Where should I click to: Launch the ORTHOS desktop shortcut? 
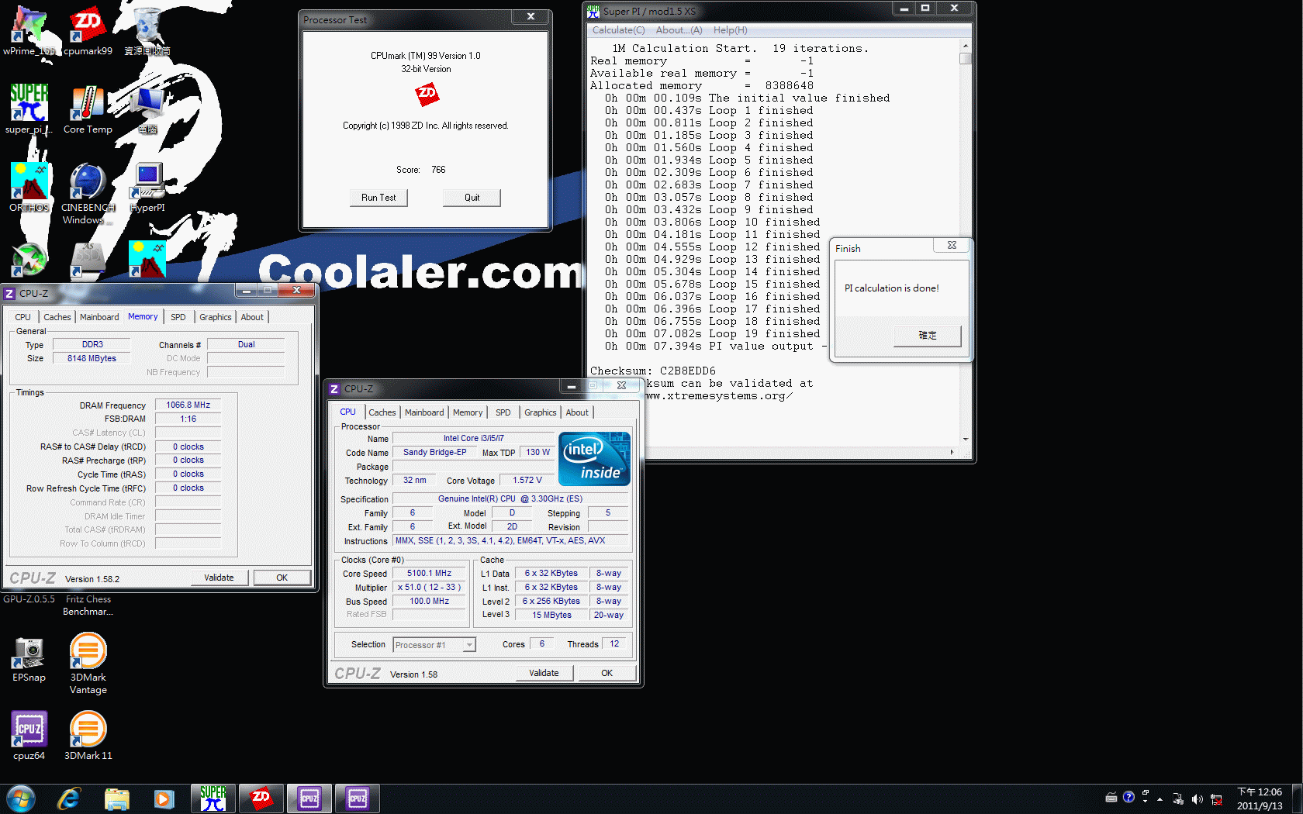(x=29, y=188)
